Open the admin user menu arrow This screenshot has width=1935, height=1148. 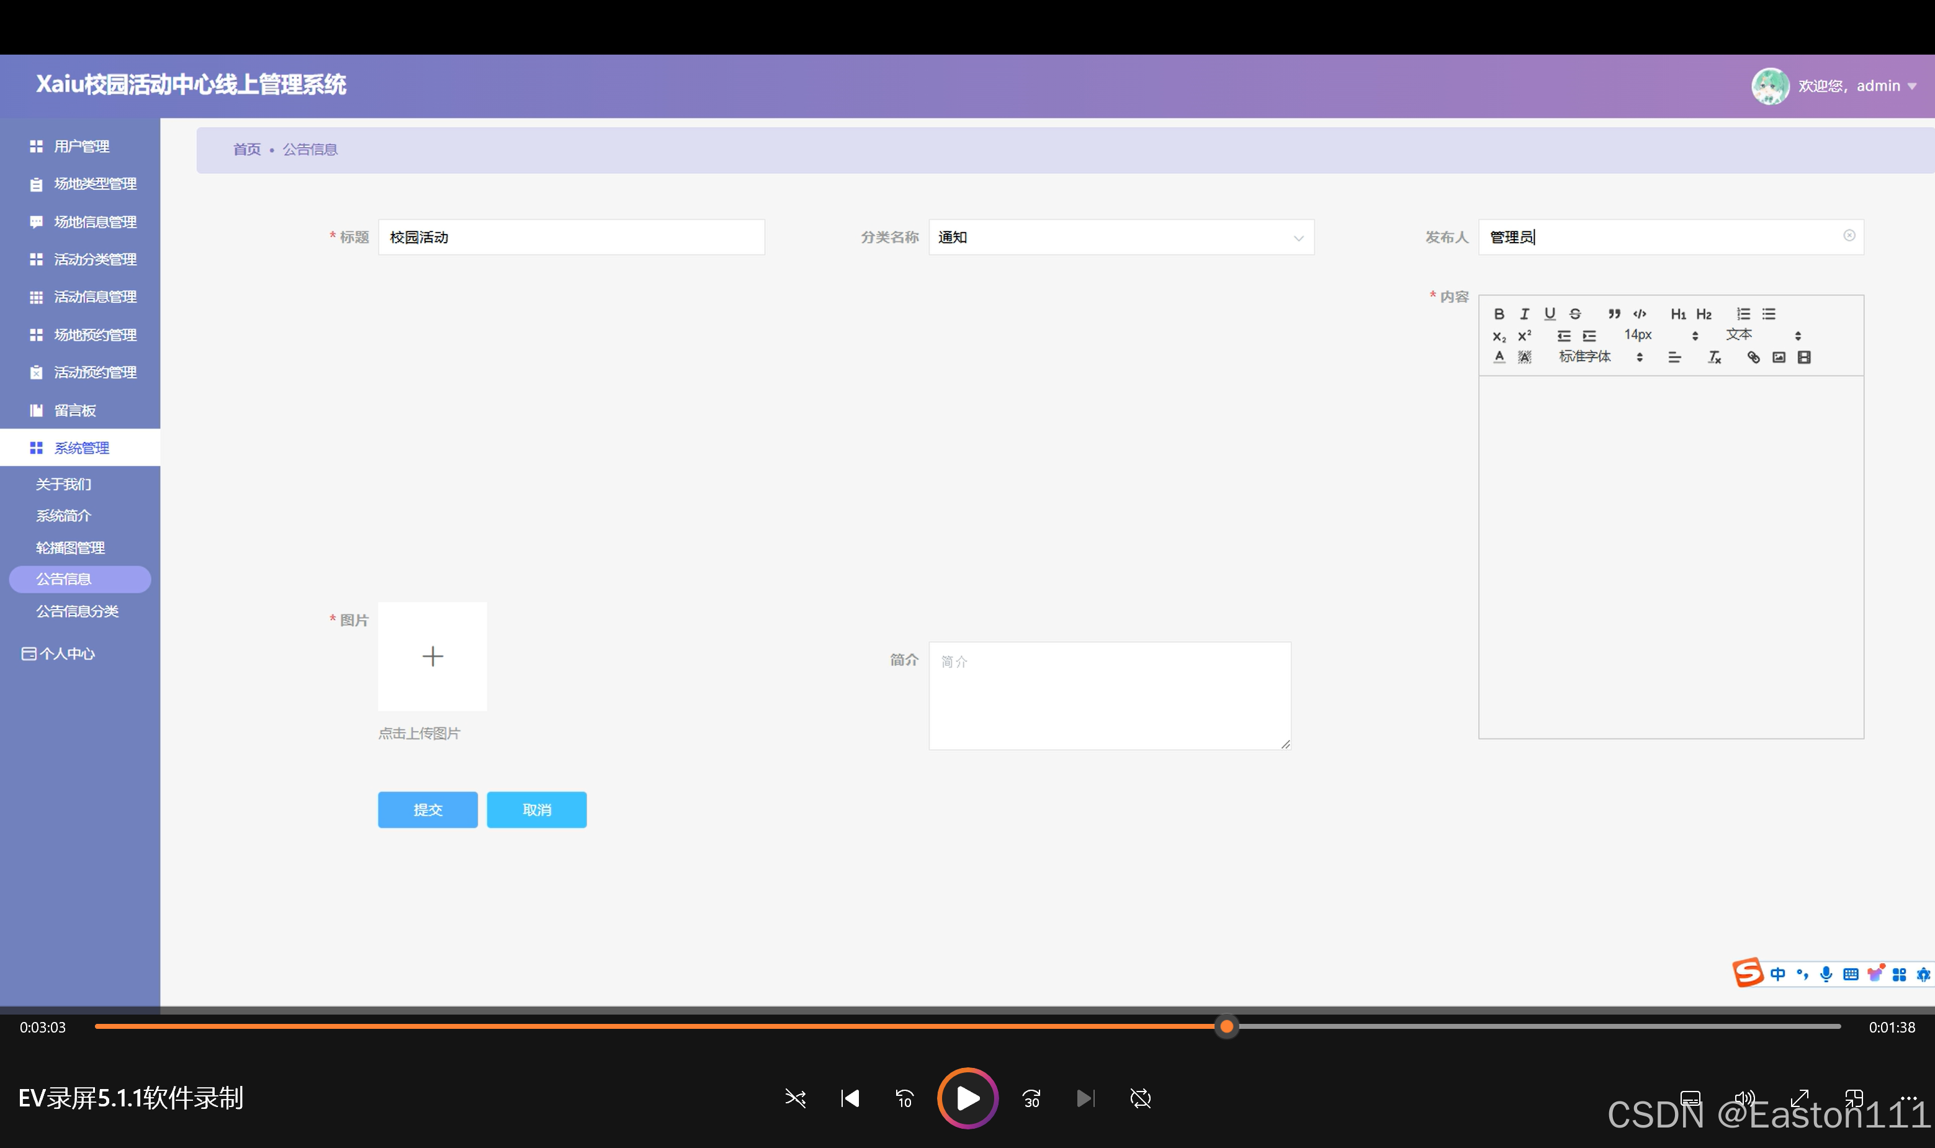pyautogui.click(x=1913, y=86)
